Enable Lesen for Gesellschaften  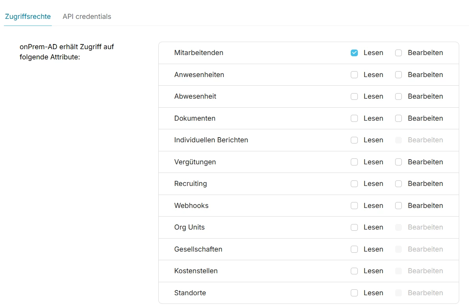354,249
